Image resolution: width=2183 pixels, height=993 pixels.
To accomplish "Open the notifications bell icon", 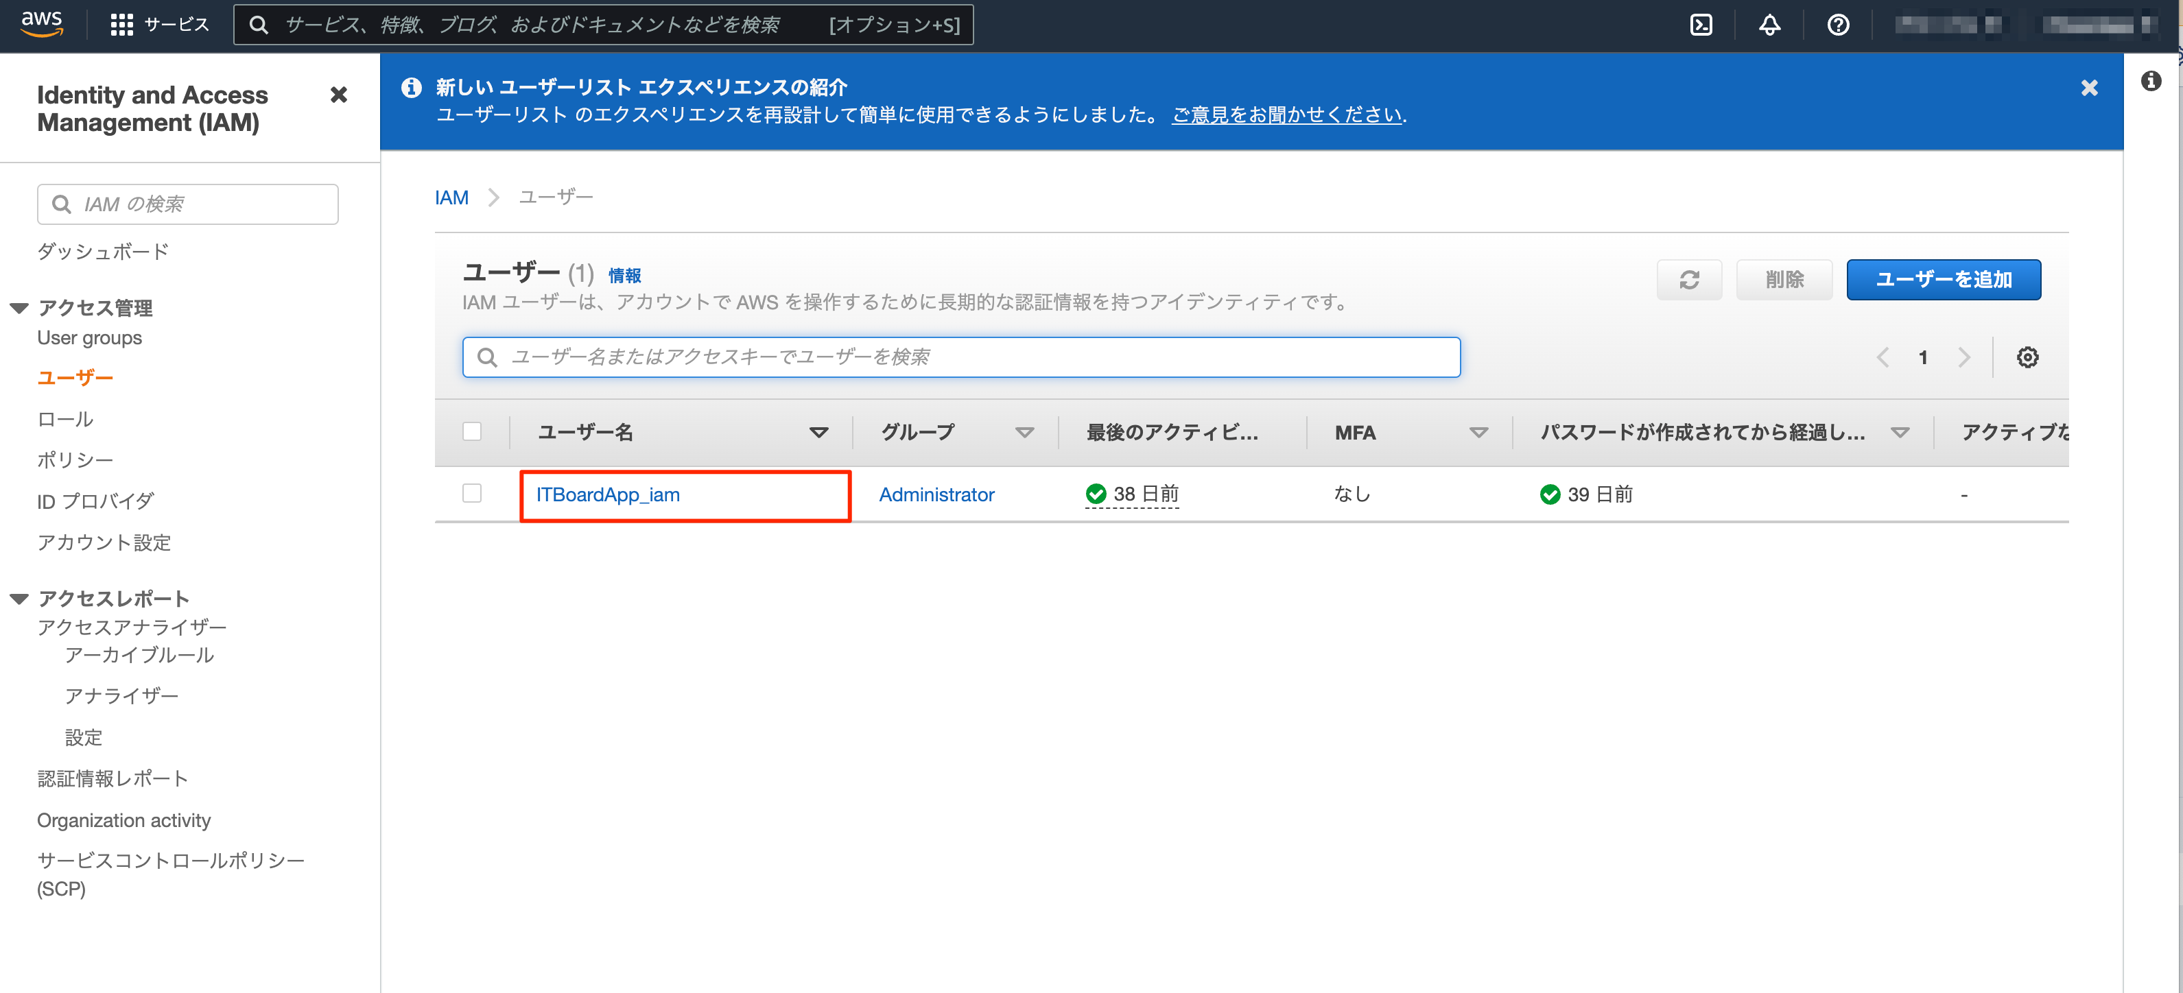I will pos(1769,25).
